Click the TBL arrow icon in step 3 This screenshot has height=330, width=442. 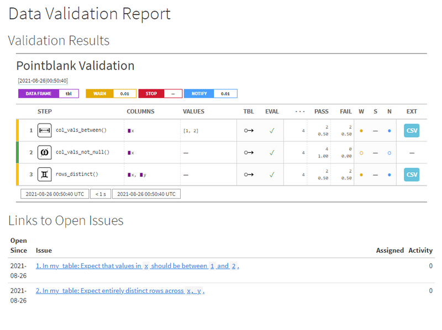point(249,174)
